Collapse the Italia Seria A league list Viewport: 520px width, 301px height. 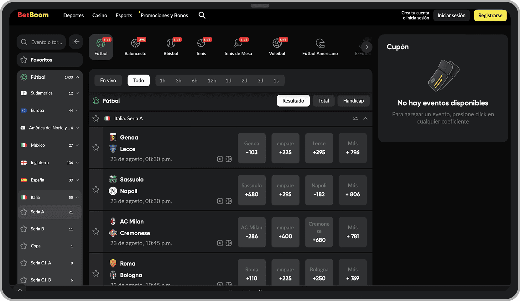[365, 119]
